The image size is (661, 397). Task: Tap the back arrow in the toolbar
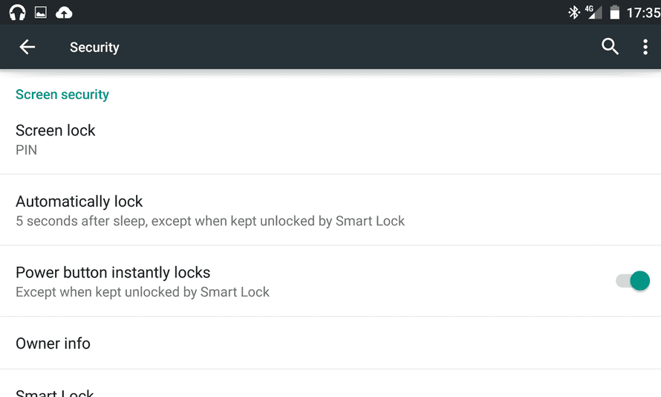point(27,47)
